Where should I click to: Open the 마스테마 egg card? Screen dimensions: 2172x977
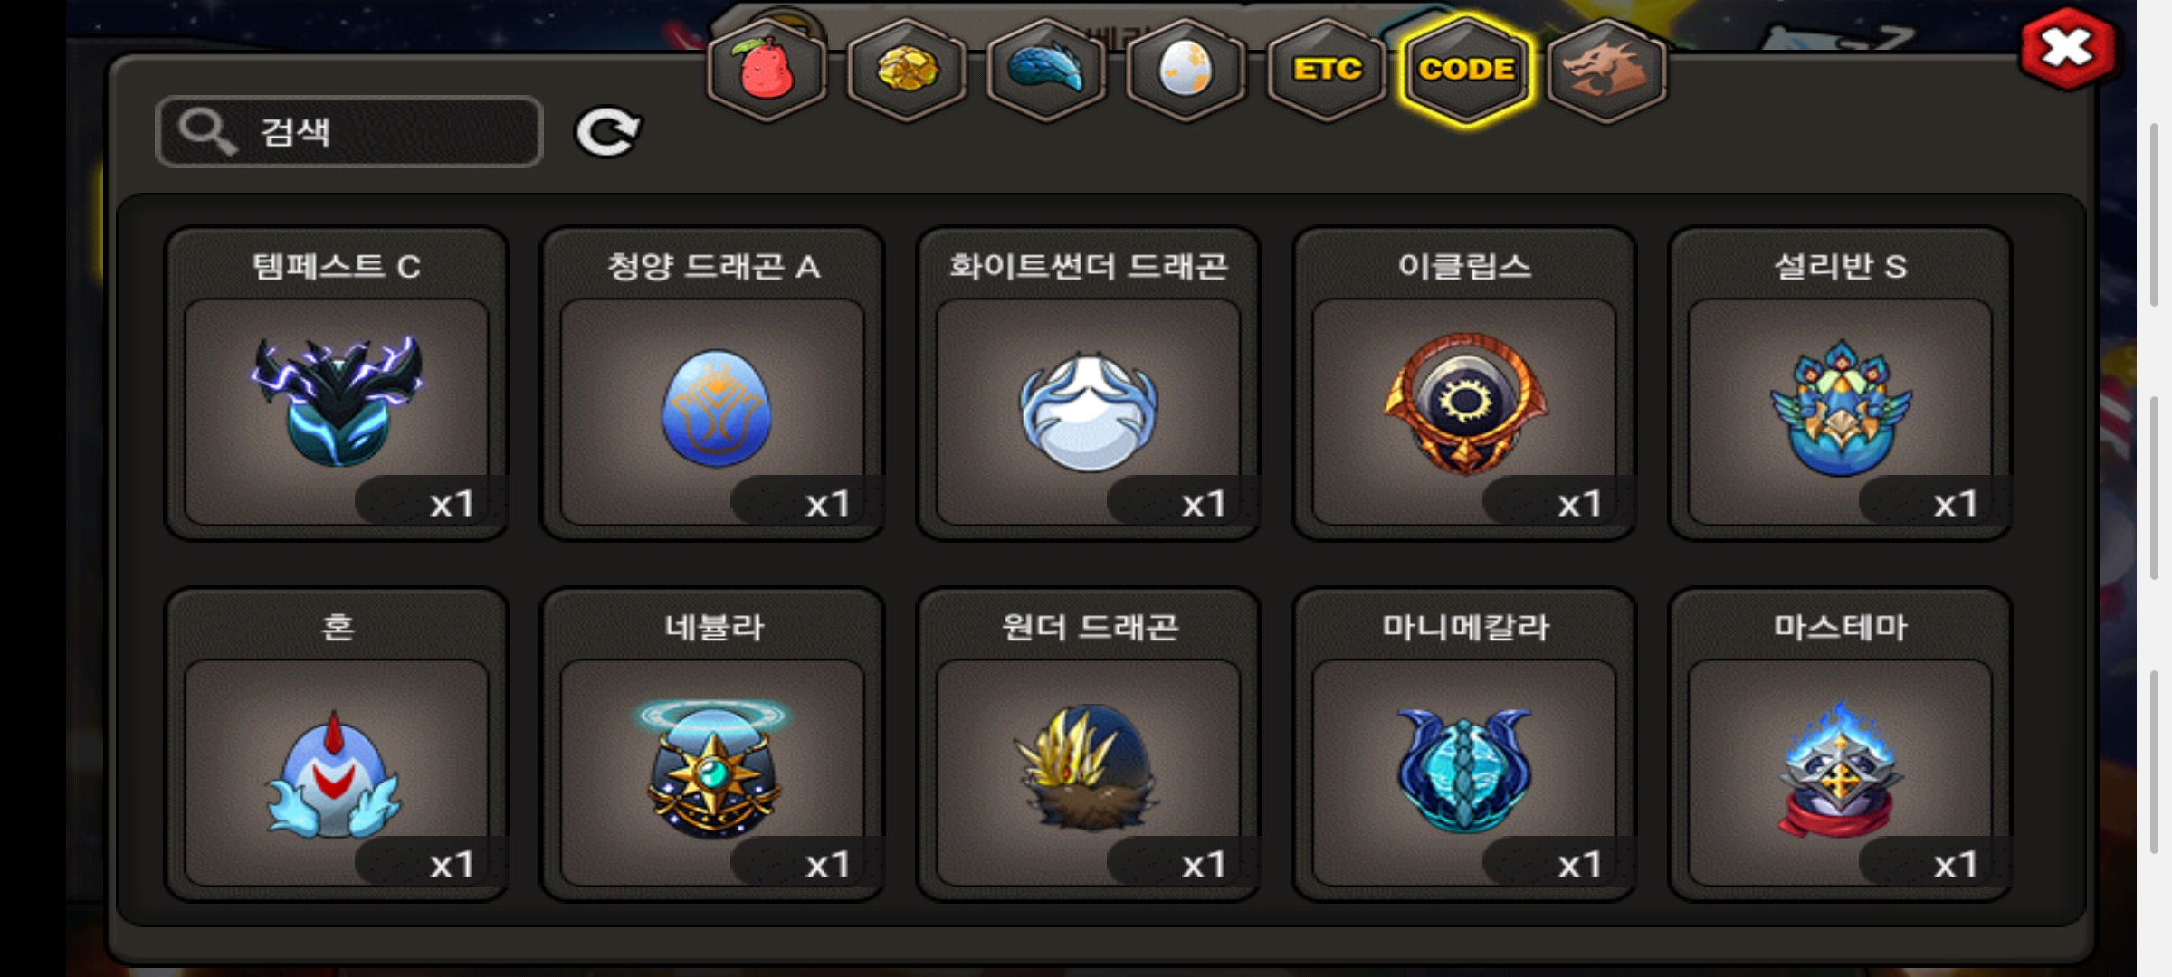[1841, 745]
